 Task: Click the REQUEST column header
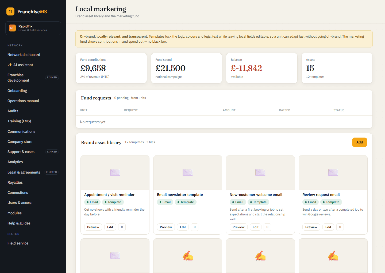(131, 110)
